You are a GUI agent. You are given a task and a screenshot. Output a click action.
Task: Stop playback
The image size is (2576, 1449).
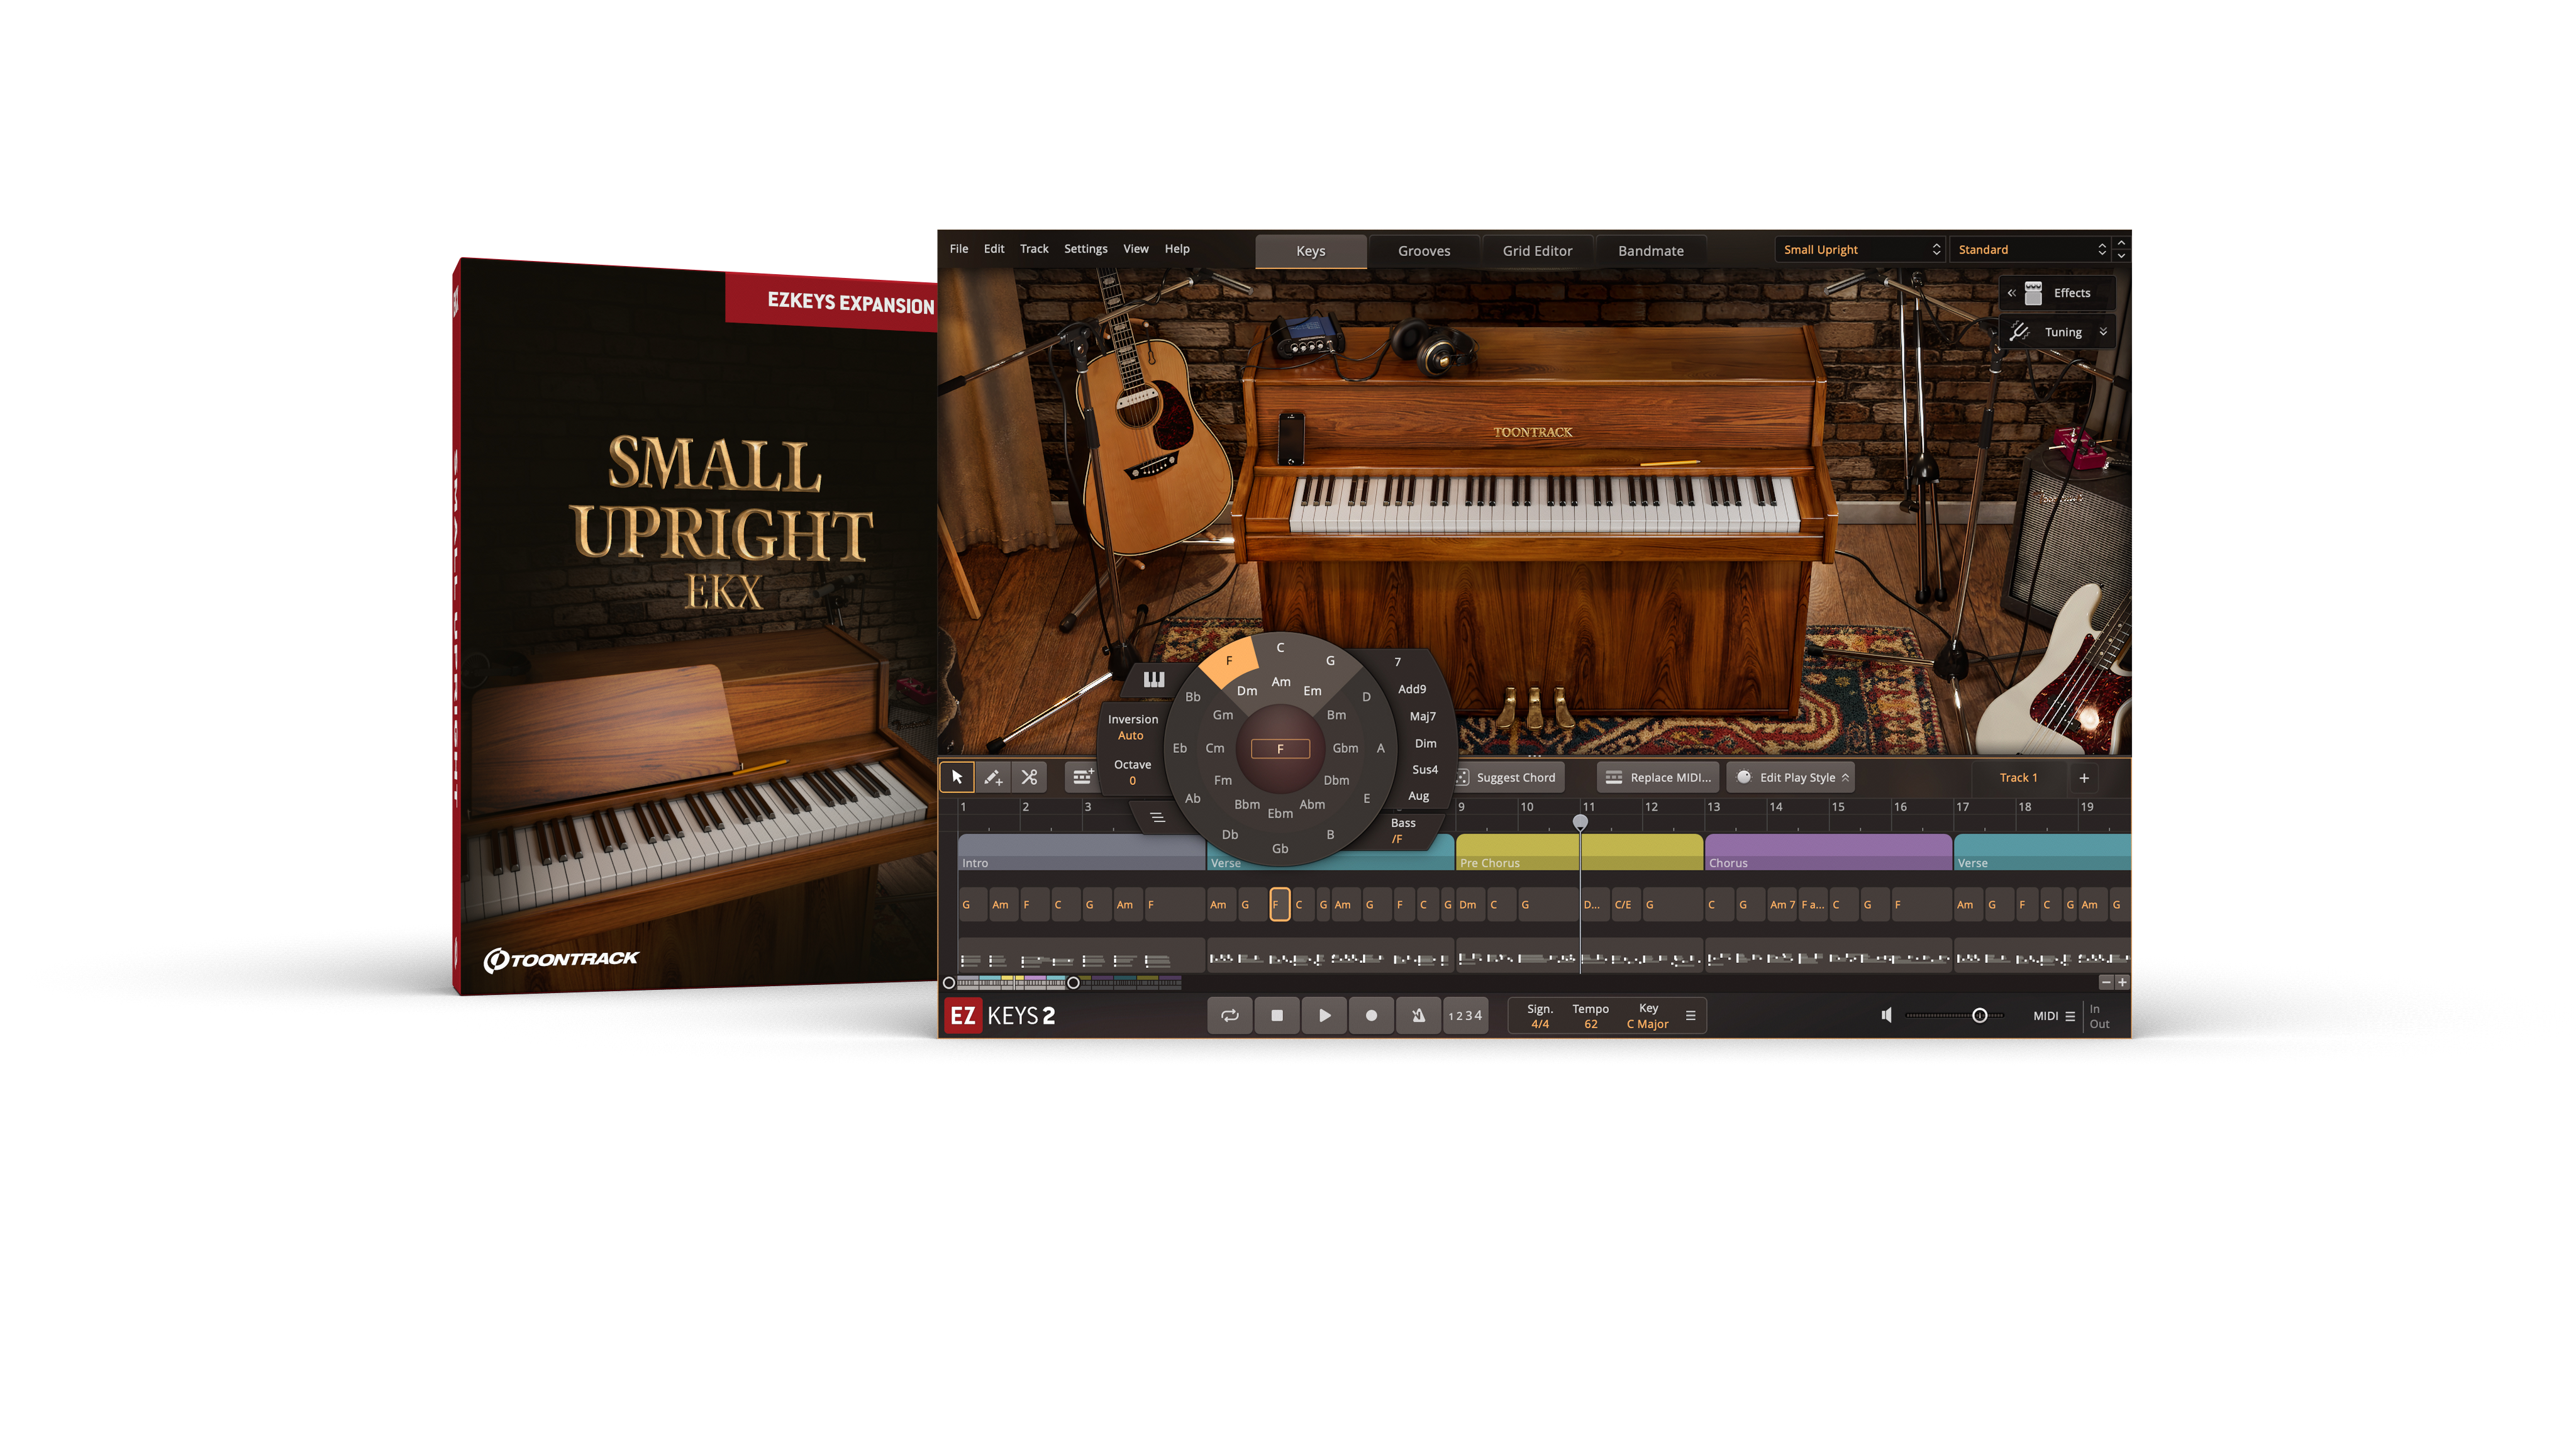[1277, 1015]
